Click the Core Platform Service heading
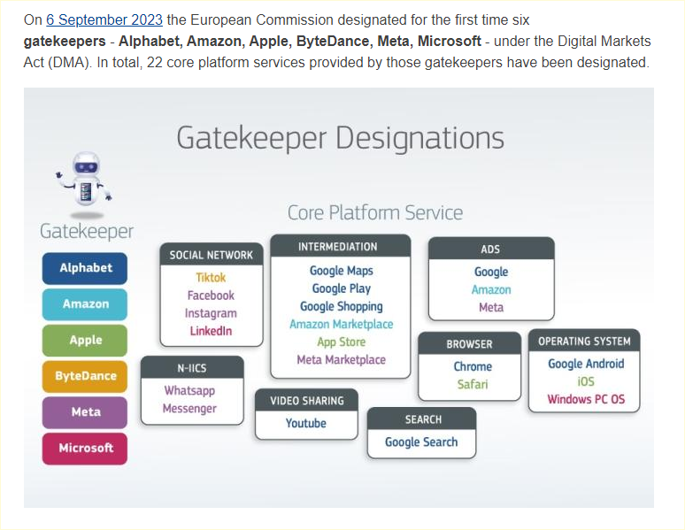The image size is (685, 530). coord(375,212)
